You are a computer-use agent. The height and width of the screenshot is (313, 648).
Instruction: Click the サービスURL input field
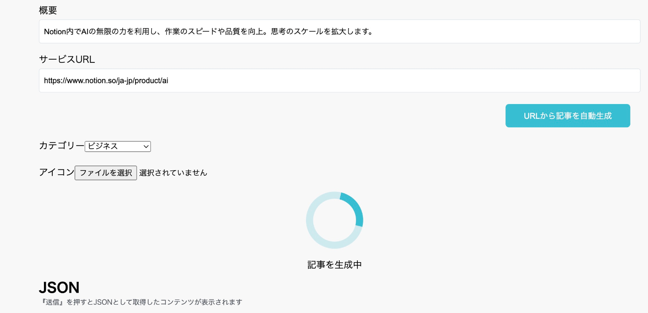pos(340,80)
